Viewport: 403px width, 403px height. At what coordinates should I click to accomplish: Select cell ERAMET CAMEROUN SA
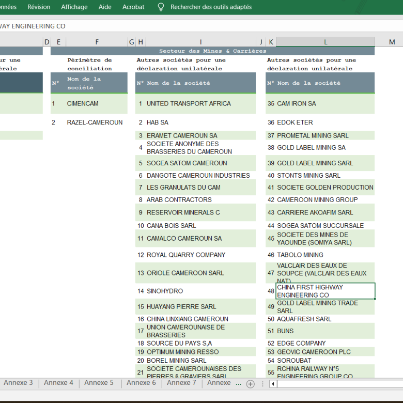click(x=201, y=135)
